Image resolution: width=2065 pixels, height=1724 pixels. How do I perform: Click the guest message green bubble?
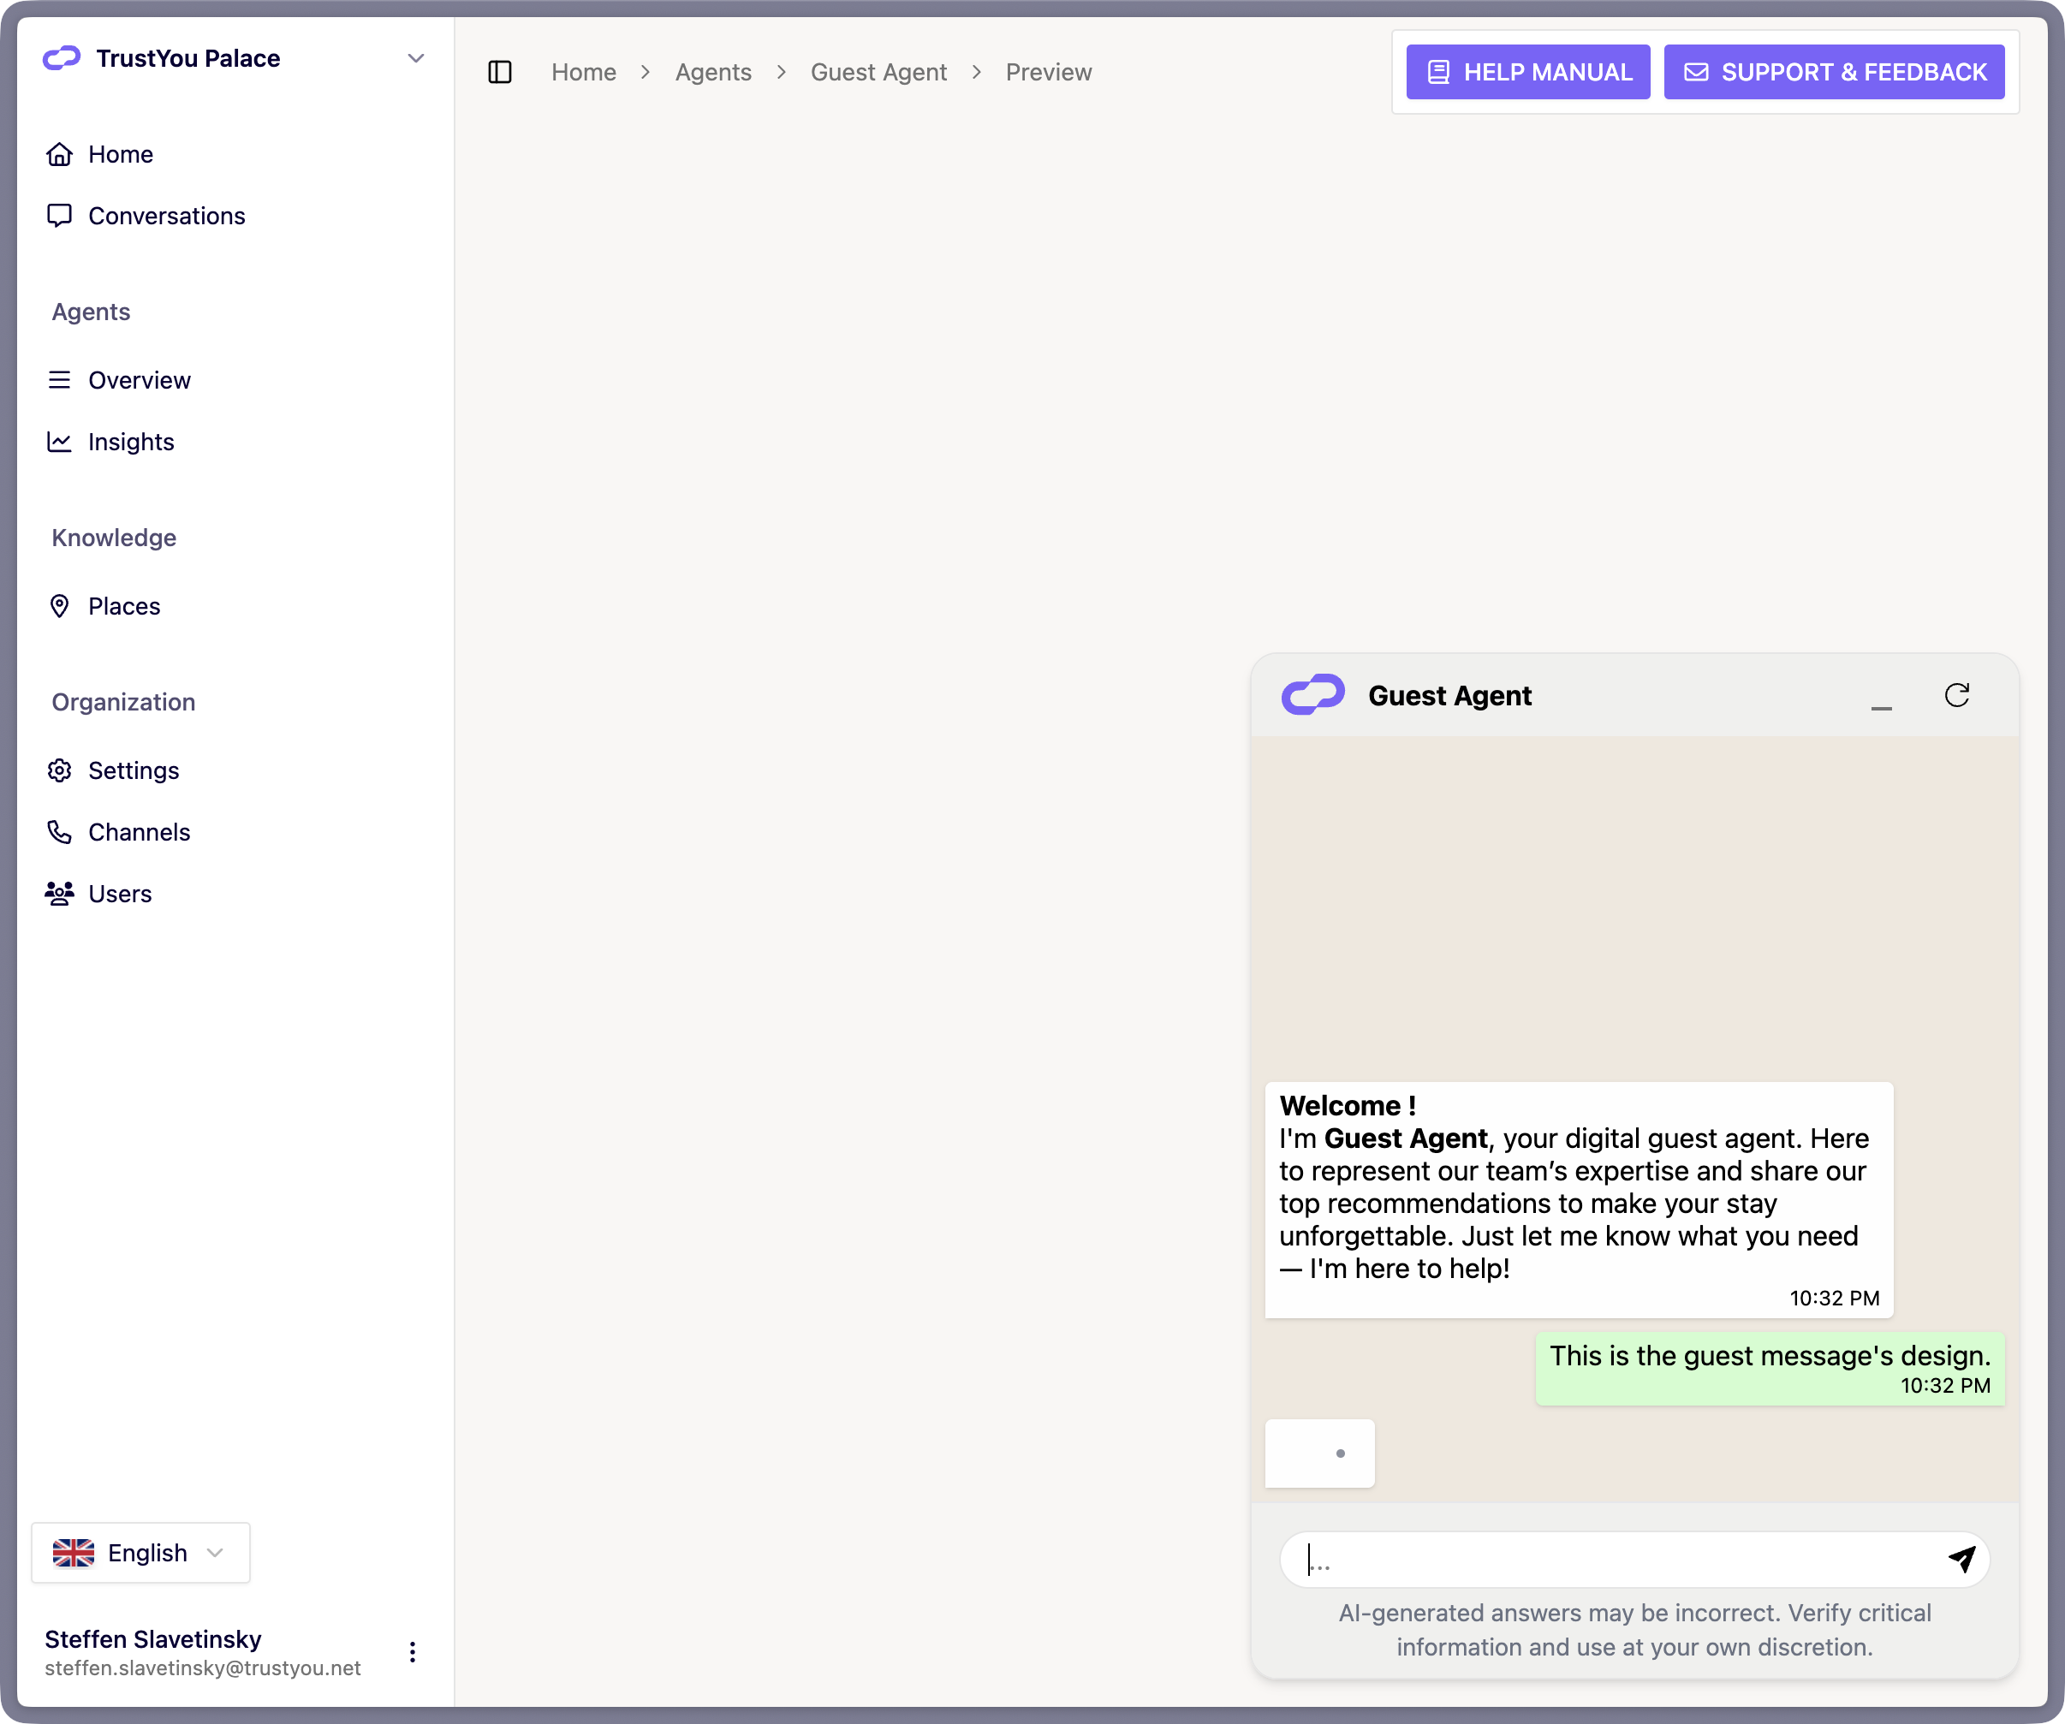1770,1369
